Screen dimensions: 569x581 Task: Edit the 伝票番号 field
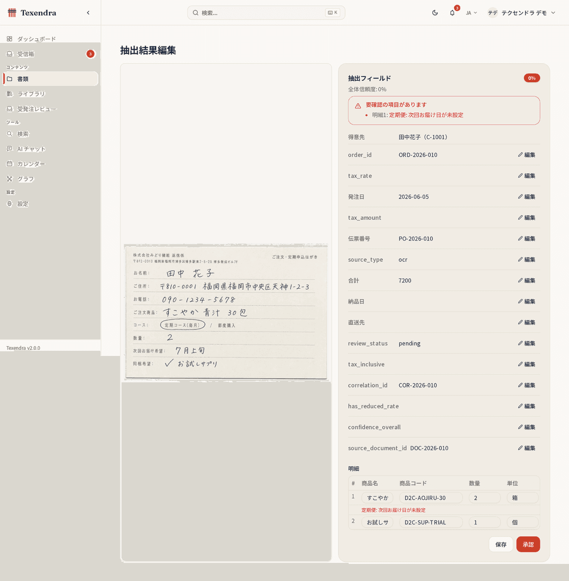coord(527,239)
